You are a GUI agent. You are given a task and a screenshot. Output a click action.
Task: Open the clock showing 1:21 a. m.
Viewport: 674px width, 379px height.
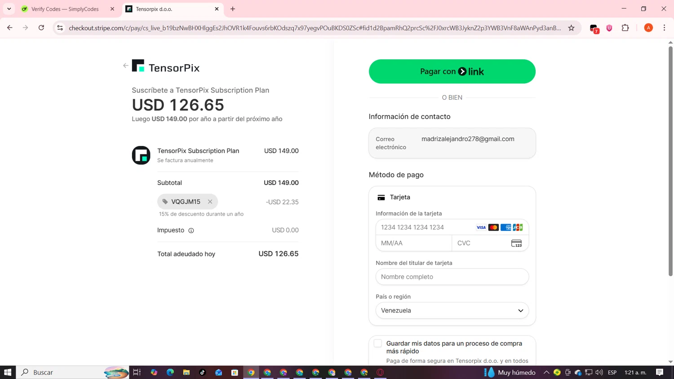pyautogui.click(x=635, y=372)
